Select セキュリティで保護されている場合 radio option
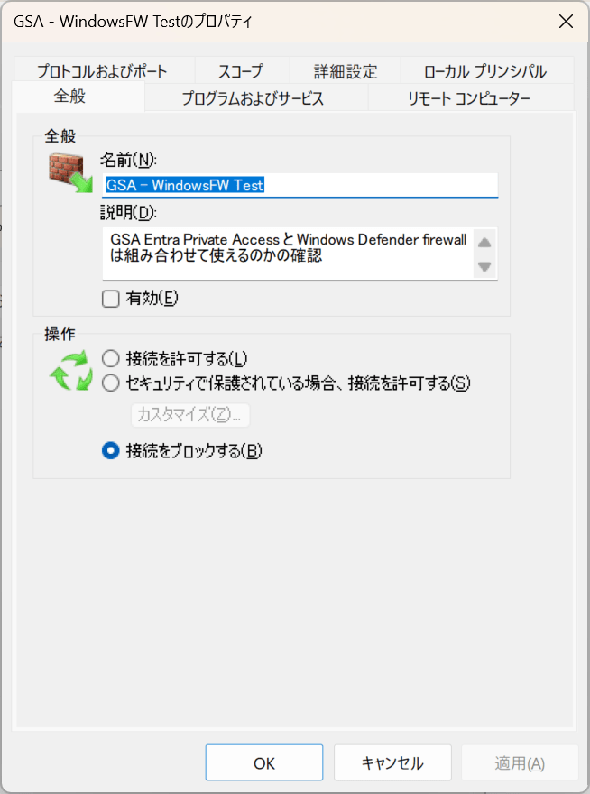The height and width of the screenshot is (794, 590). tap(110, 383)
